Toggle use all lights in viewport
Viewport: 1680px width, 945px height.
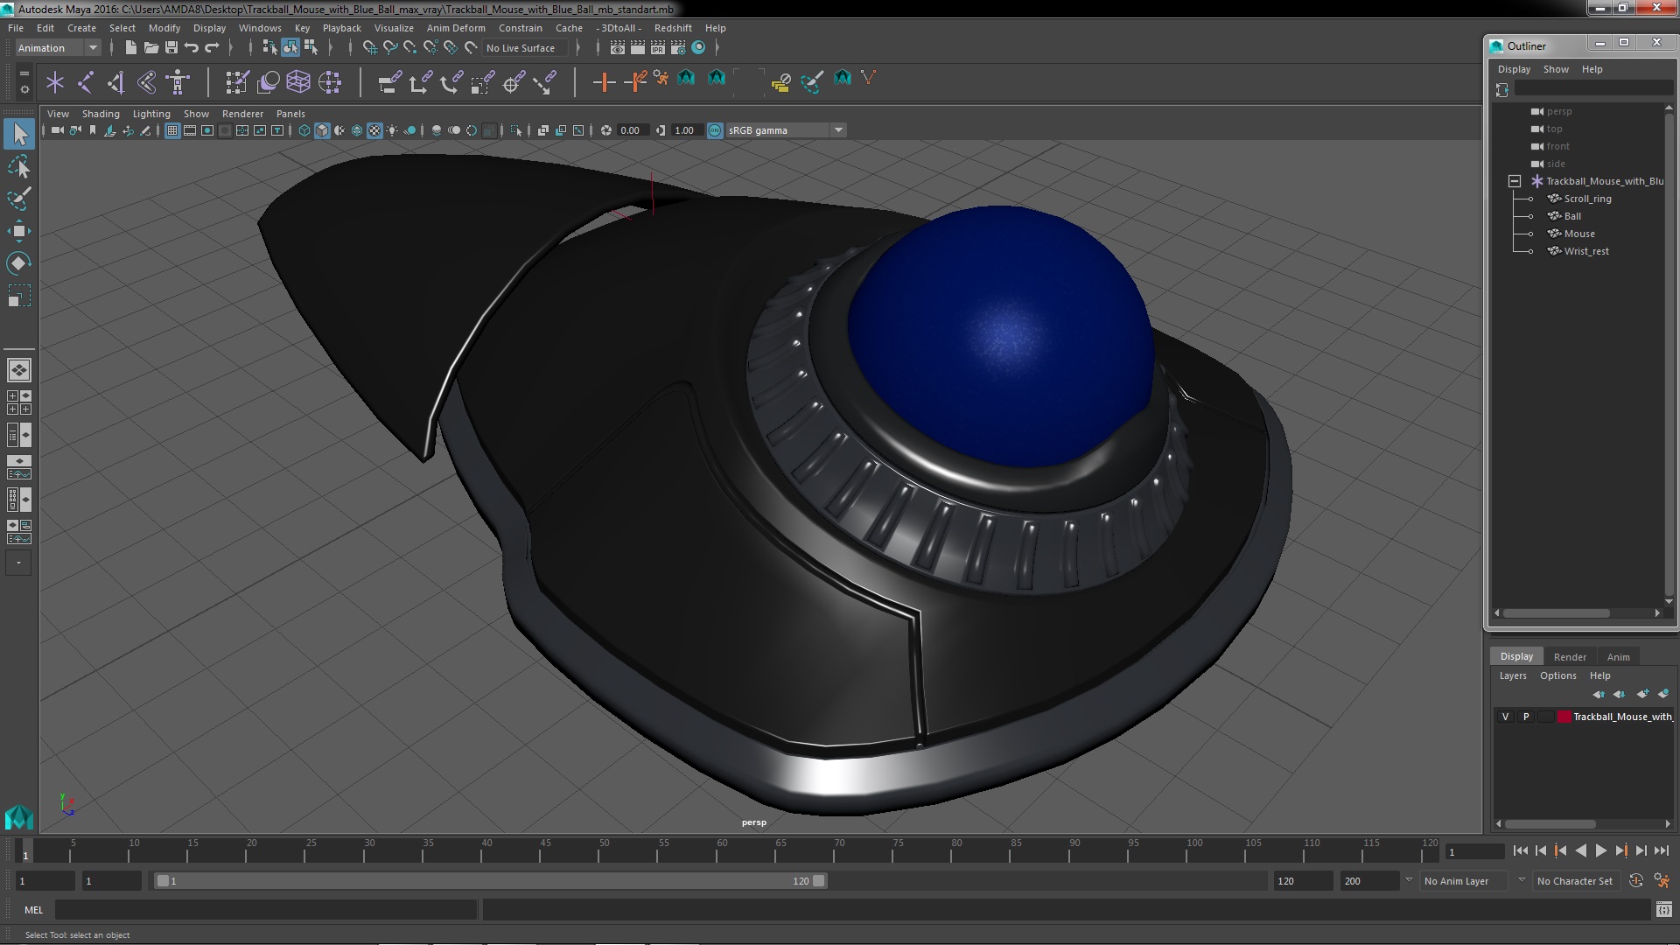392,130
